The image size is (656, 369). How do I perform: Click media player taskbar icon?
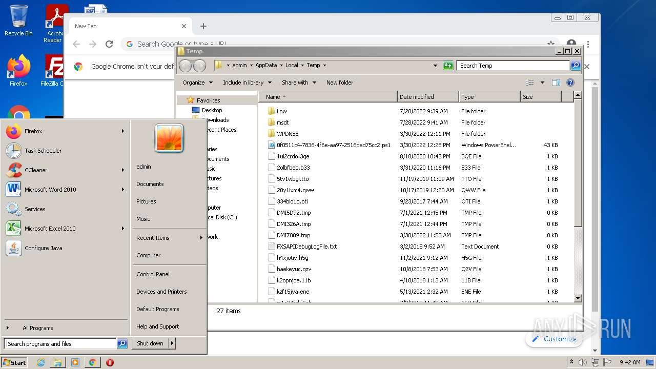click(x=75, y=362)
